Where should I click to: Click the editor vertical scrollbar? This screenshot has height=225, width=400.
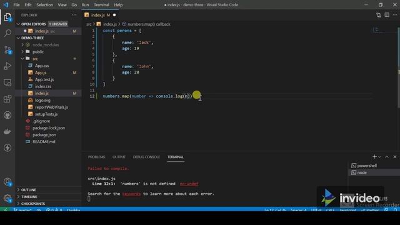click(x=399, y=67)
